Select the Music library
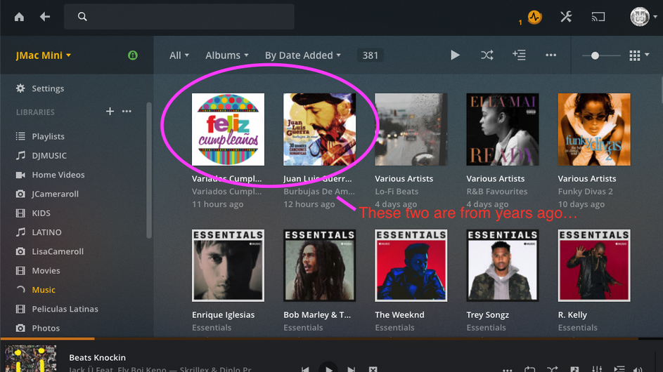The height and width of the screenshot is (372, 663). [x=44, y=290]
